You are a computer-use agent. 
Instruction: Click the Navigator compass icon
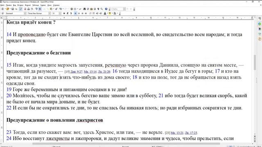(x=88, y=9)
